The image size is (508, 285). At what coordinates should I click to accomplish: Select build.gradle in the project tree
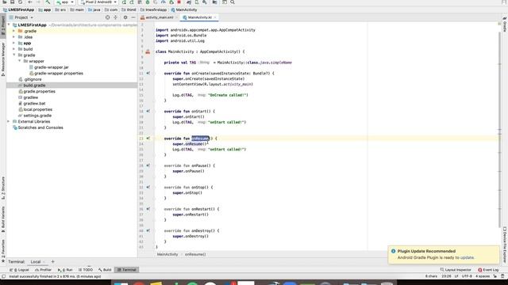[32, 85]
